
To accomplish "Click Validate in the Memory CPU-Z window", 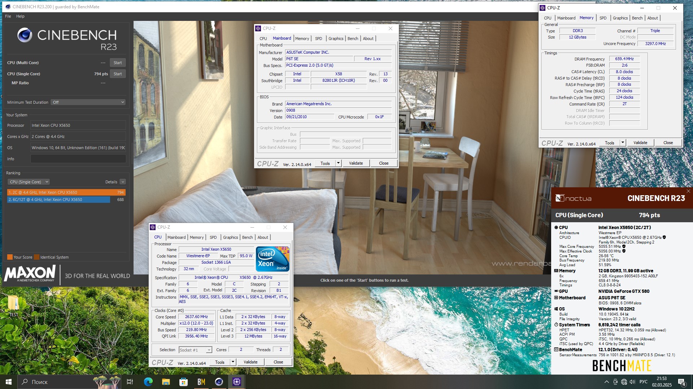I will pyautogui.click(x=640, y=143).
